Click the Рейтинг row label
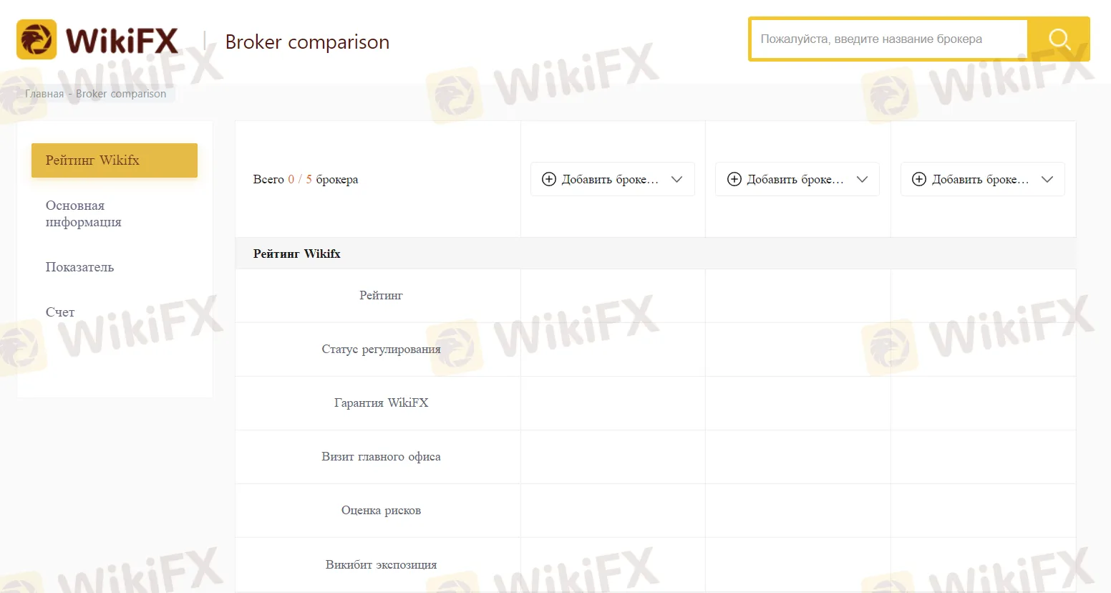 point(381,295)
